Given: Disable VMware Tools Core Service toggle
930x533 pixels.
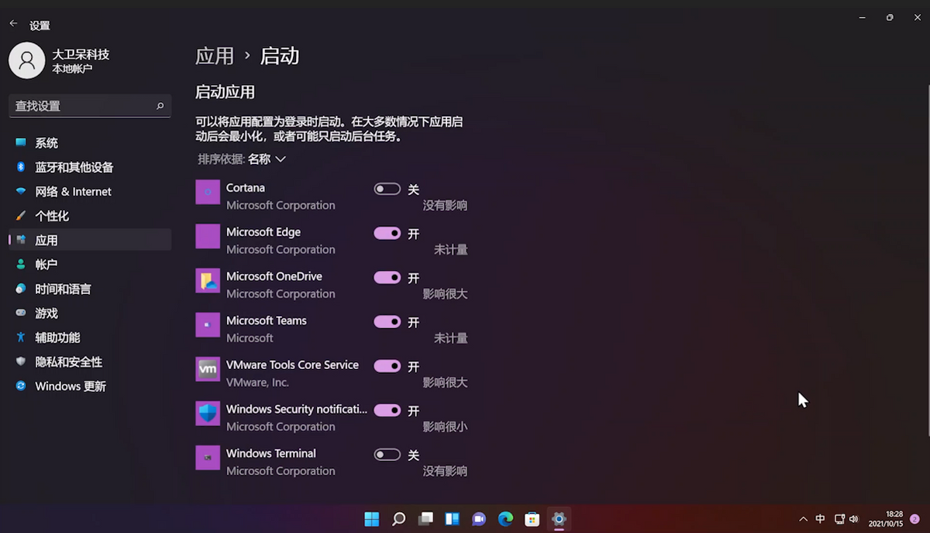Looking at the screenshot, I should [387, 366].
